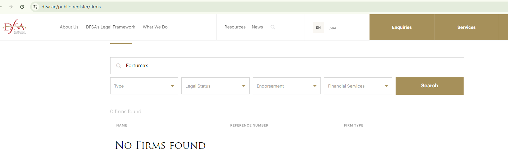The width and height of the screenshot is (508, 168).
Task: Open the Enquiries section
Action: click(x=402, y=27)
